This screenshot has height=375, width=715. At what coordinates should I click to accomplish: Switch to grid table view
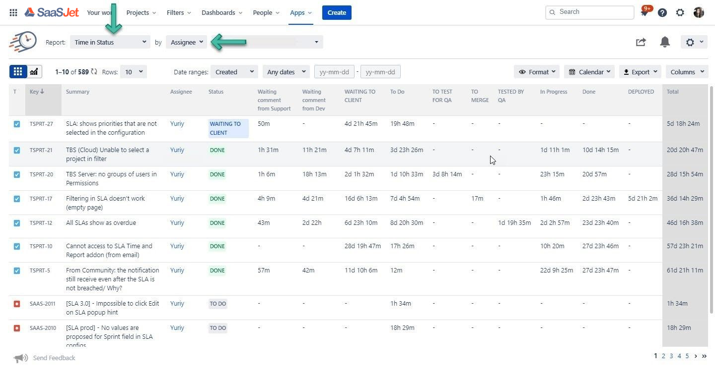point(18,72)
